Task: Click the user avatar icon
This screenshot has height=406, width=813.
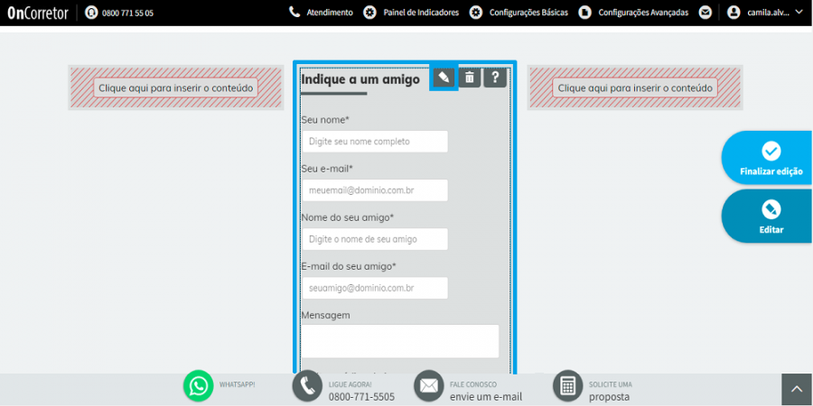Action: pyautogui.click(x=734, y=13)
